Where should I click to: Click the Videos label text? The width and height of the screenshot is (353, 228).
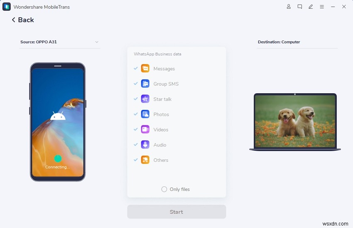[x=161, y=130]
